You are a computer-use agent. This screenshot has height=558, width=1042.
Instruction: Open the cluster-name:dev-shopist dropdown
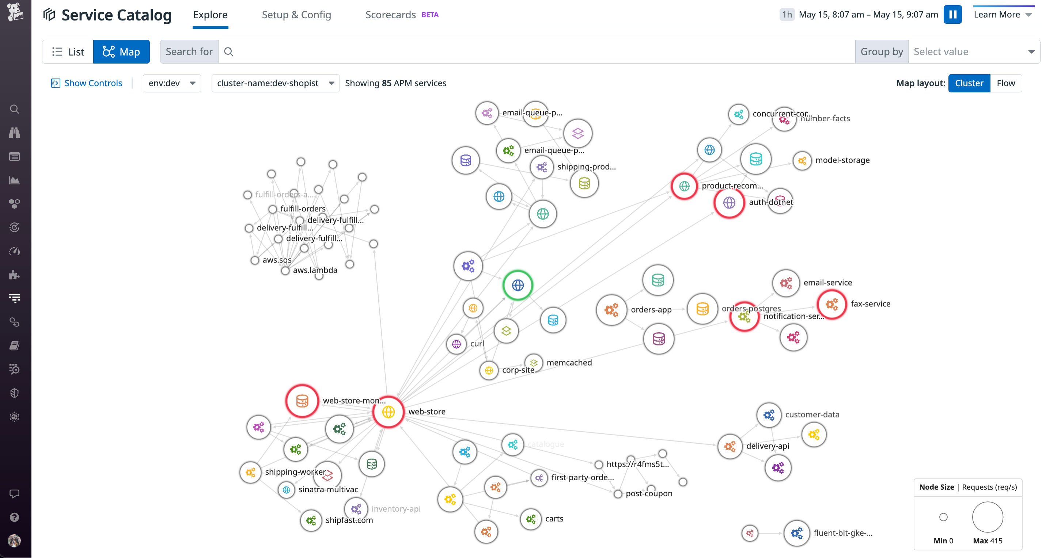pyautogui.click(x=275, y=83)
